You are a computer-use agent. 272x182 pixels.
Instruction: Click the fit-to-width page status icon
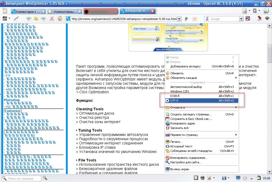tap(245, 178)
